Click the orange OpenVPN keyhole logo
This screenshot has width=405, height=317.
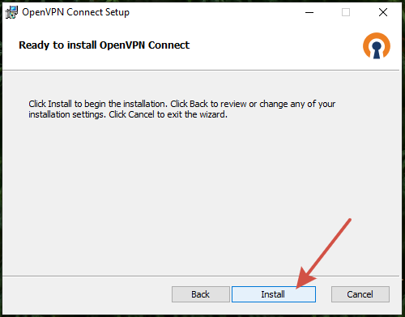coord(377,45)
